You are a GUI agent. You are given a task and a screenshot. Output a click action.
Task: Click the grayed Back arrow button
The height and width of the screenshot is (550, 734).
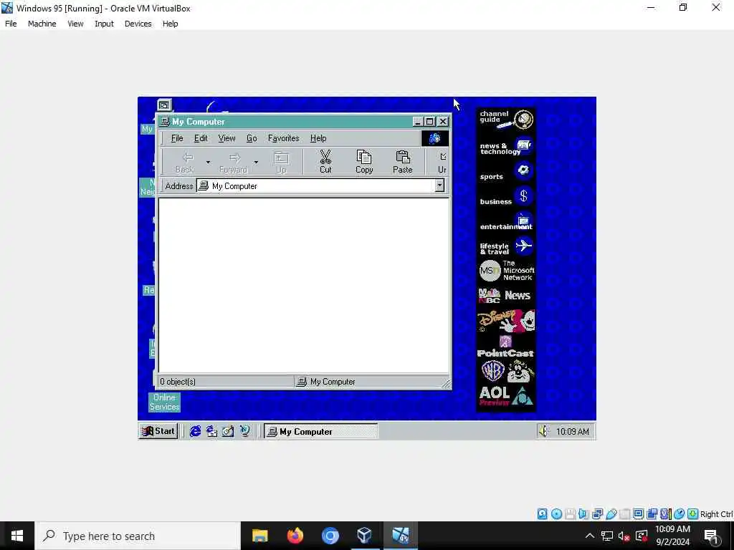point(185,161)
